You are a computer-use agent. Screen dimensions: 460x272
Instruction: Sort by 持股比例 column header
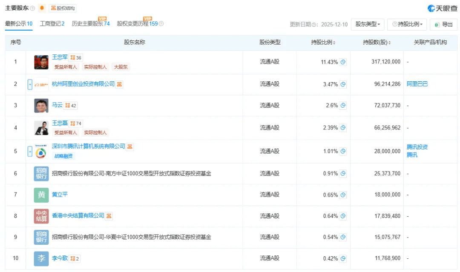point(323,43)
